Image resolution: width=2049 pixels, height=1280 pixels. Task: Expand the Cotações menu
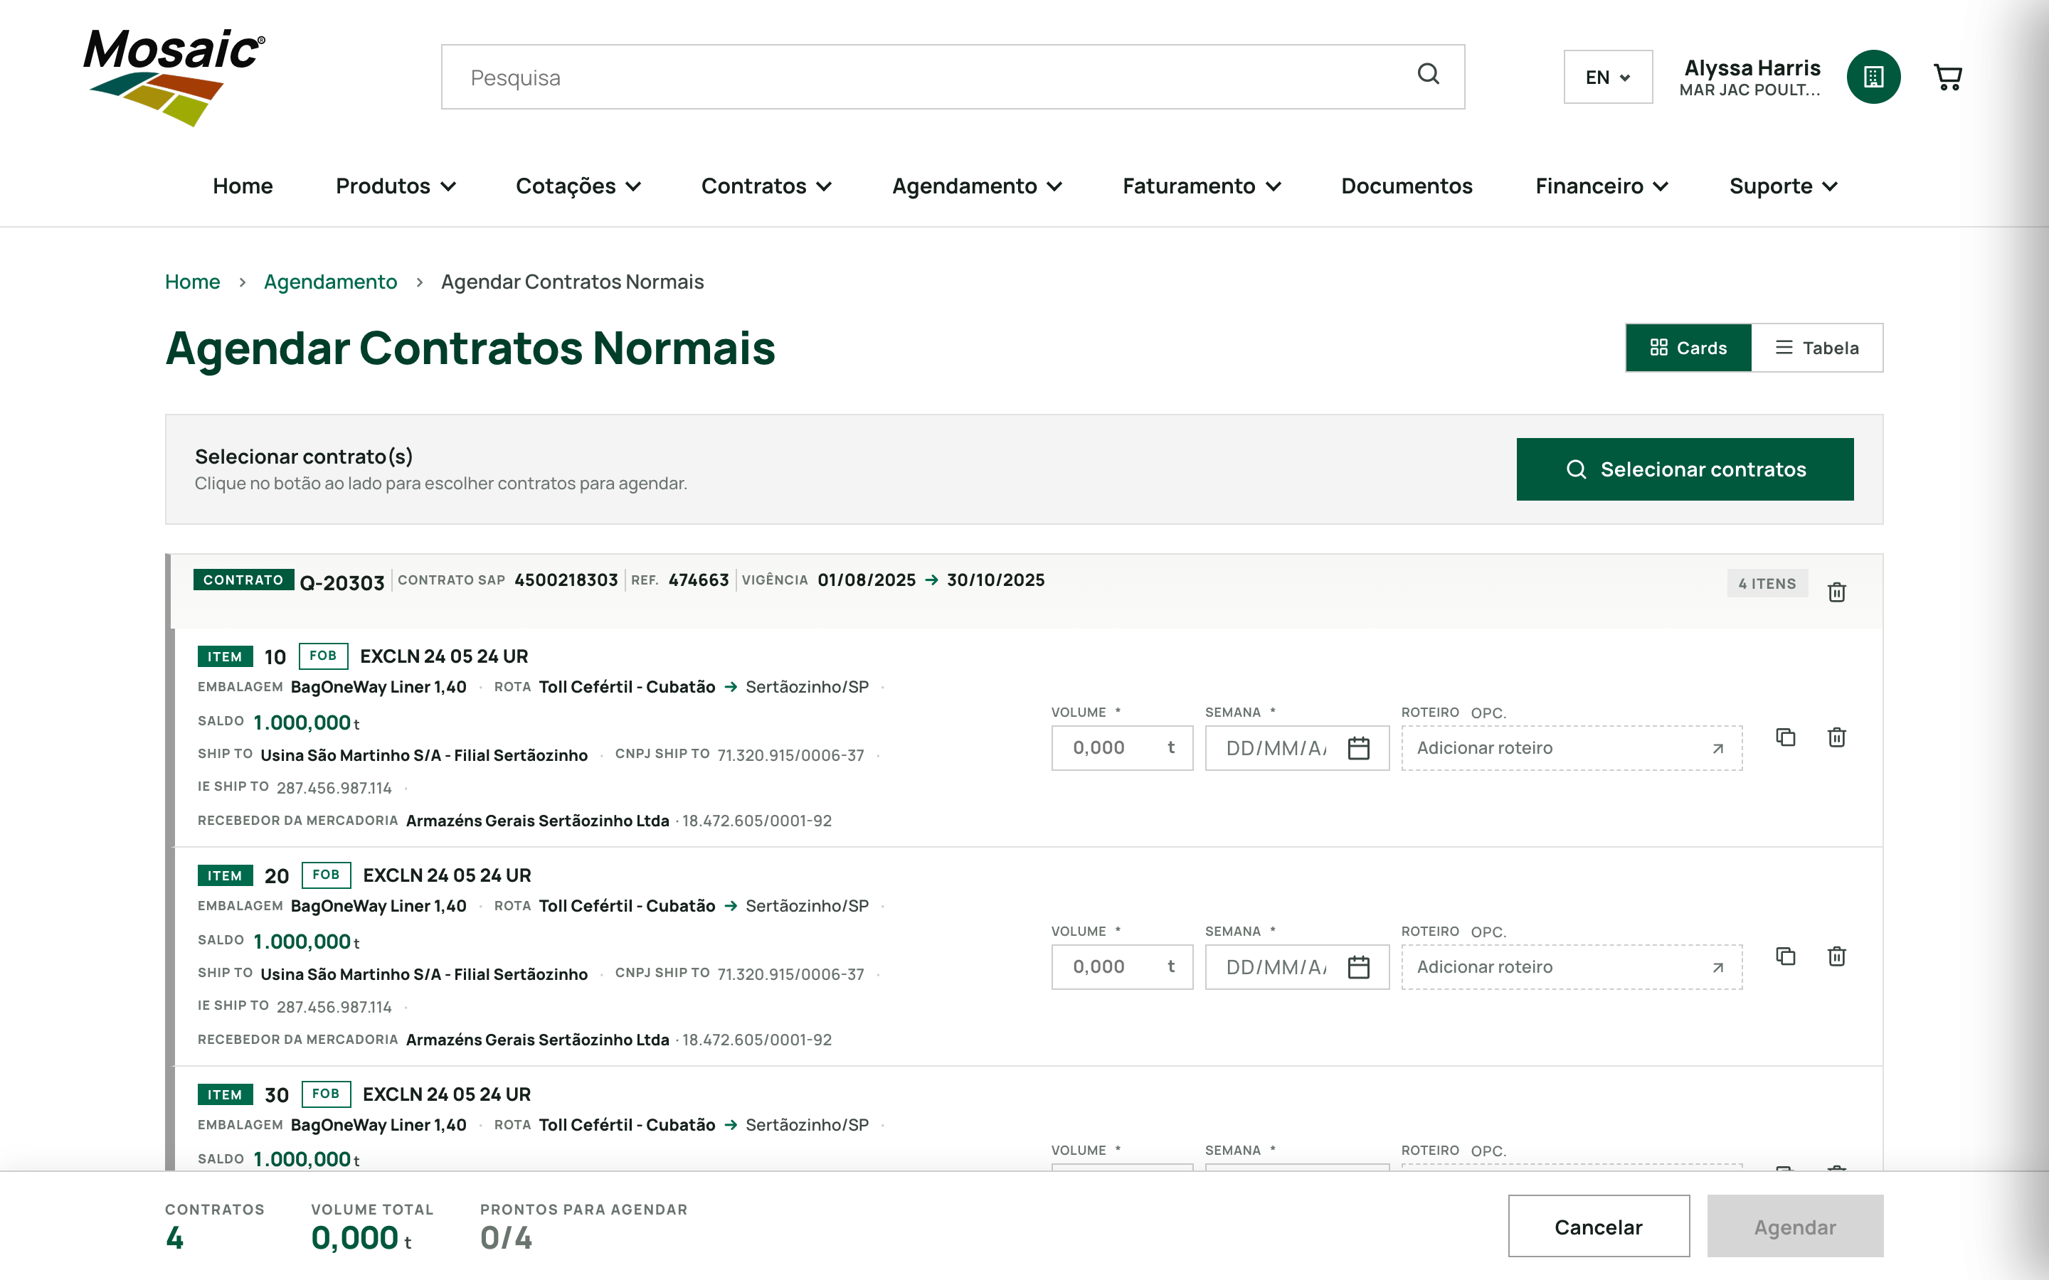coord(578,186)
